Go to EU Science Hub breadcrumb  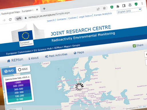[43, 49]
